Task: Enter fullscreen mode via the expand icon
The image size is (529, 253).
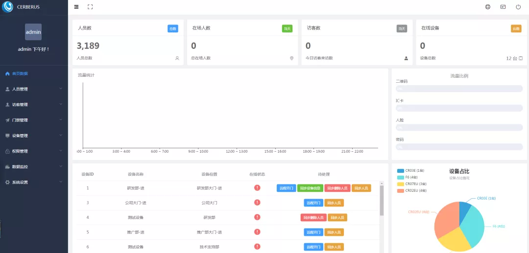Action: (x=90, y=7)
